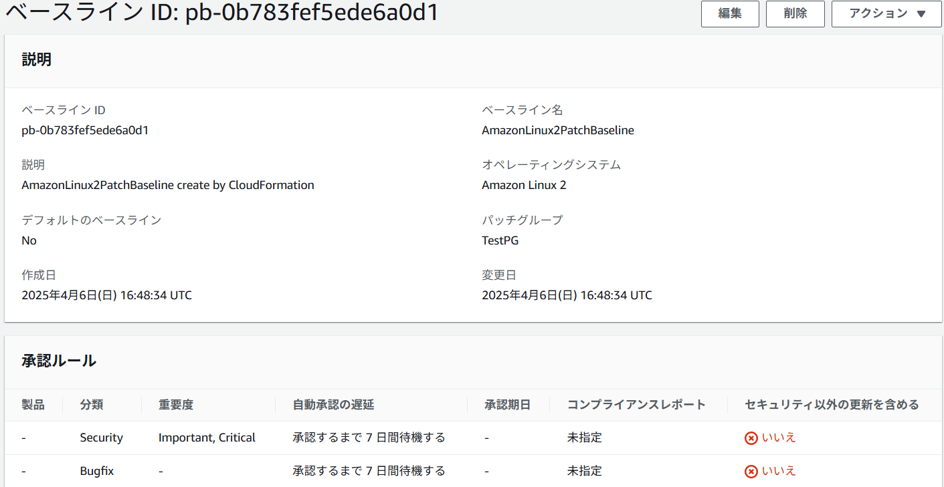
Task: Click the 編集 button
Action: 730,14
